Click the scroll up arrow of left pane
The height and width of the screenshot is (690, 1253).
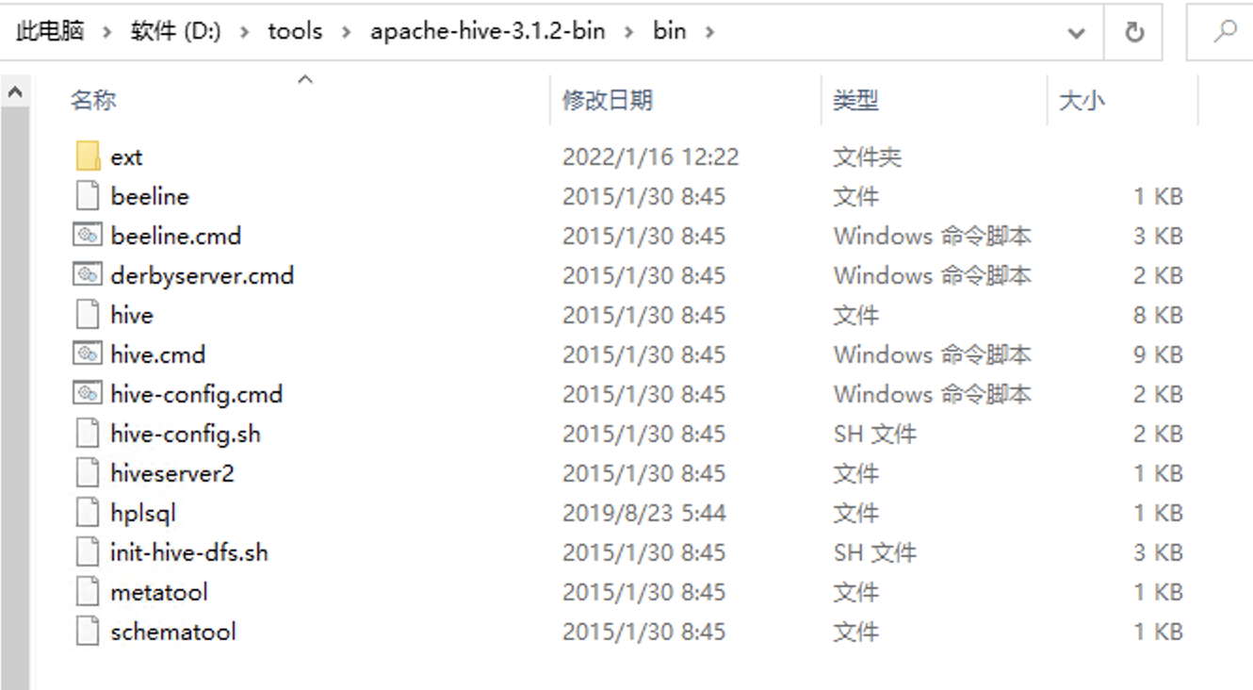click(15, 92)
